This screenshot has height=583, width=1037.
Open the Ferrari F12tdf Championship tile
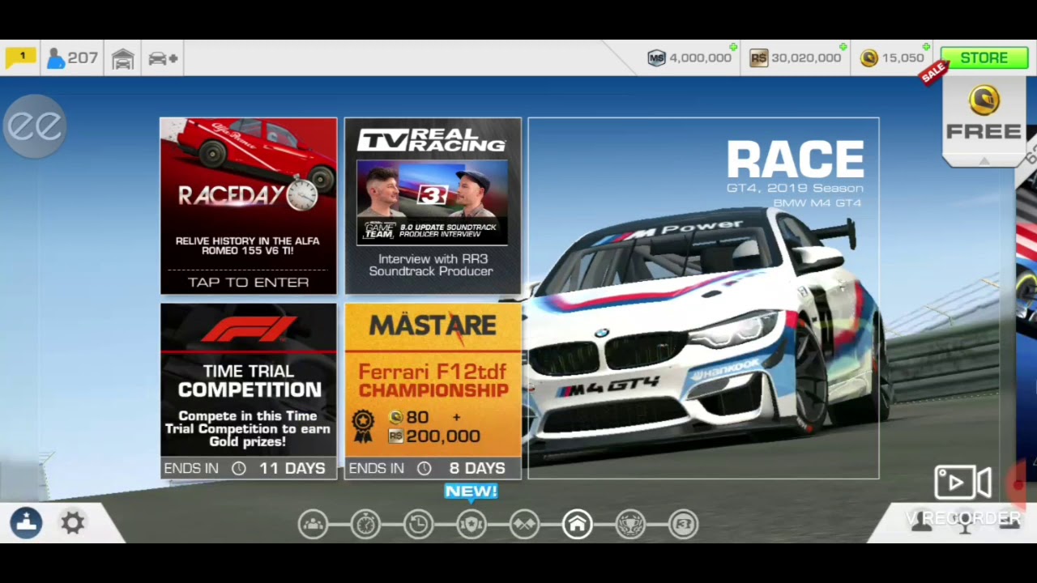click(x=433, y=391)
